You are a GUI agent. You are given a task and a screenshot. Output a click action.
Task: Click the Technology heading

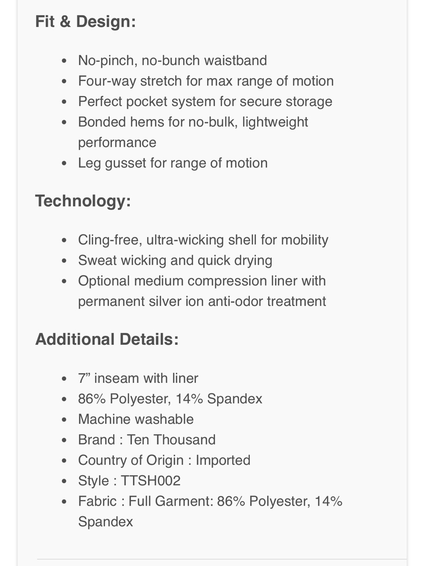(83, 201)
